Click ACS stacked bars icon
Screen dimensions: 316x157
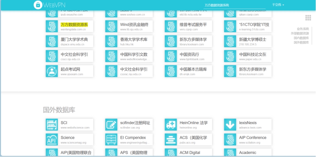click(x=171, y=140)
